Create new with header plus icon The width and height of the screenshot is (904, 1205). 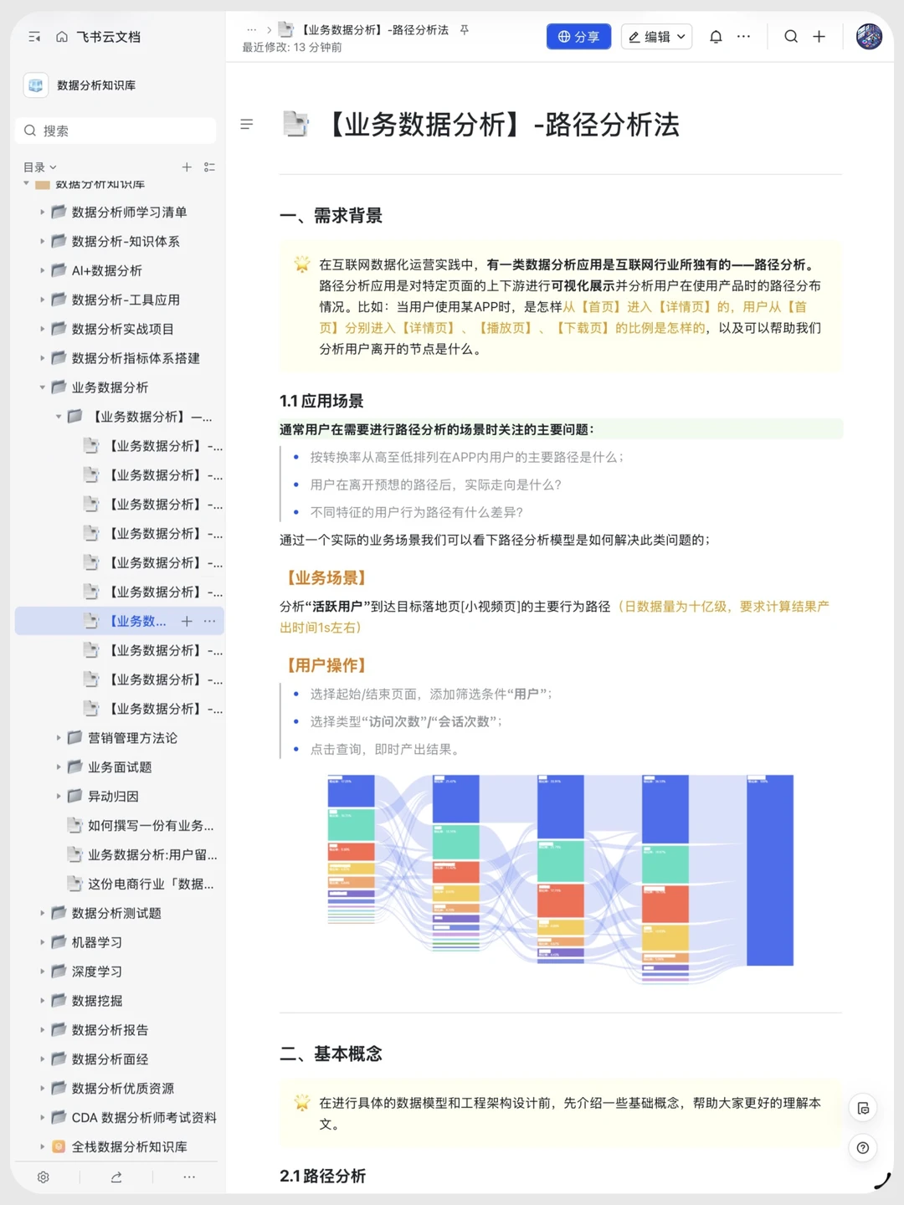pyautogui.click(x=819, y=37)
